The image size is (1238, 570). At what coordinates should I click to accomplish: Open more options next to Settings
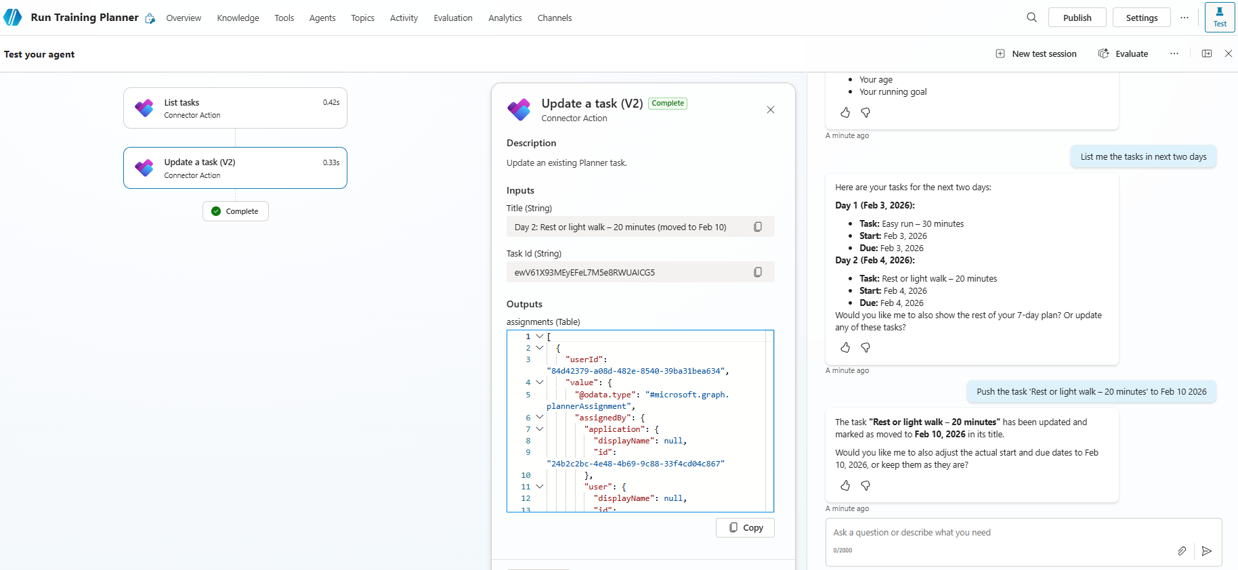point(1184,18)
